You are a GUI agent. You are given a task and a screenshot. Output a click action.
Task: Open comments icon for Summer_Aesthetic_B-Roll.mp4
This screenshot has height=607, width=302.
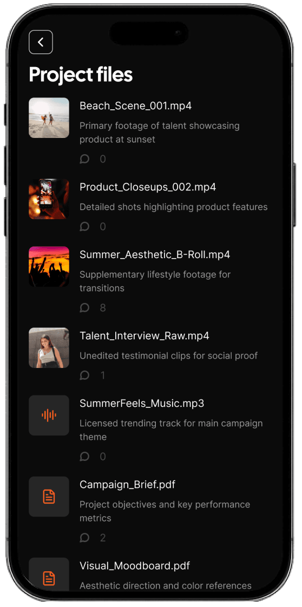click(84, 308)
